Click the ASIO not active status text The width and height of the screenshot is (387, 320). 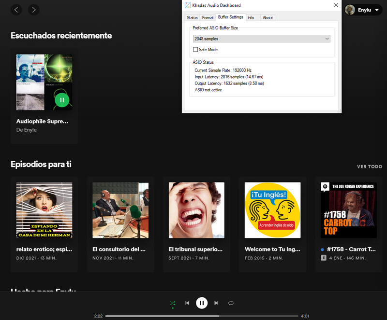[208, 90]
